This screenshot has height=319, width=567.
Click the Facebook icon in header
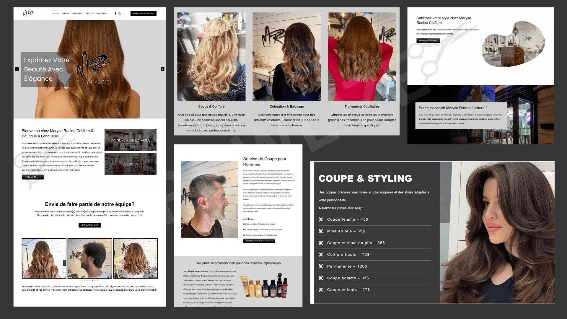(x=115, y=14)
